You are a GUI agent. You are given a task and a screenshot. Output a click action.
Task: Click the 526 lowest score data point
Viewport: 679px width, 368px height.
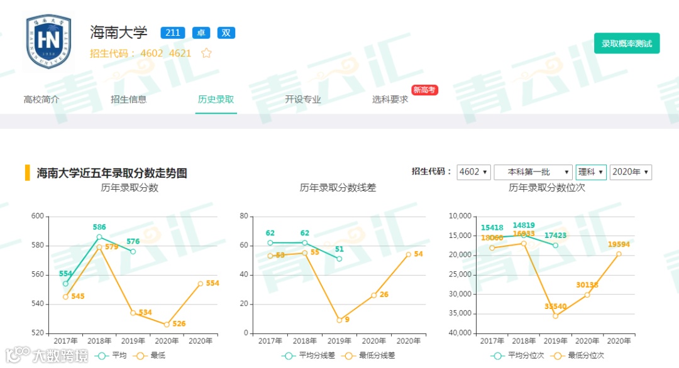[x=167, y=324]
